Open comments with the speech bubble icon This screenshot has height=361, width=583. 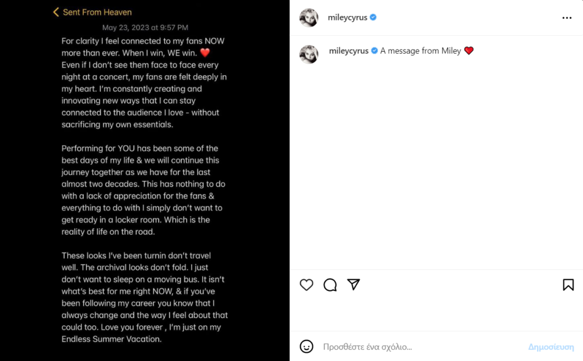(x=330, y=285)
